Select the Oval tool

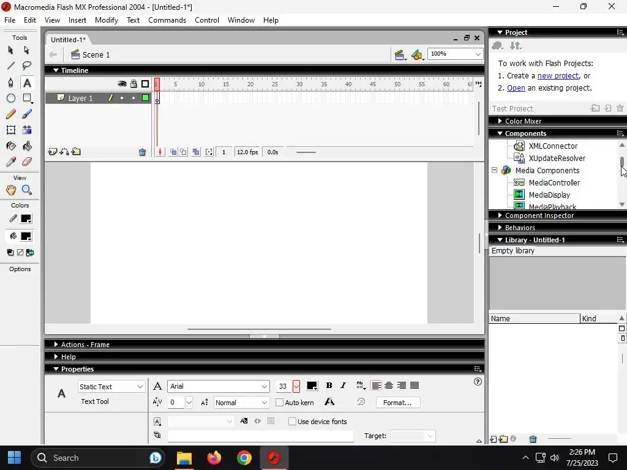coord(11,99)
